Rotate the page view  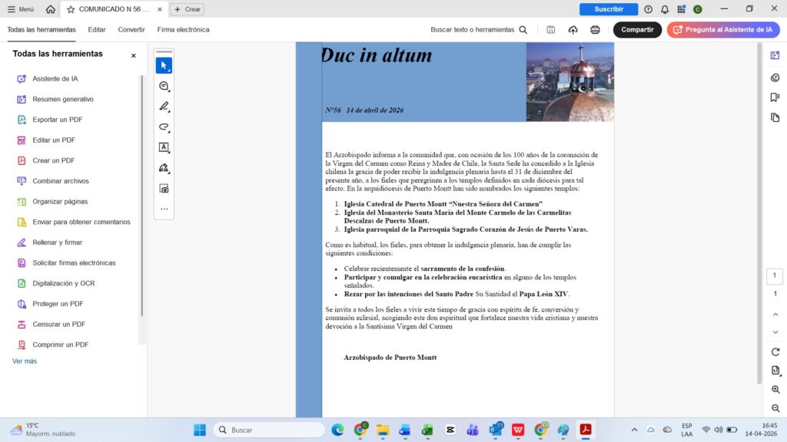click(775, 351)
